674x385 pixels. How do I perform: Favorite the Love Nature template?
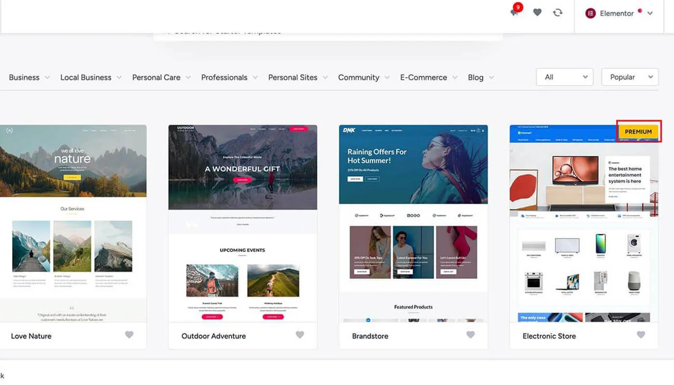(129, 335)
